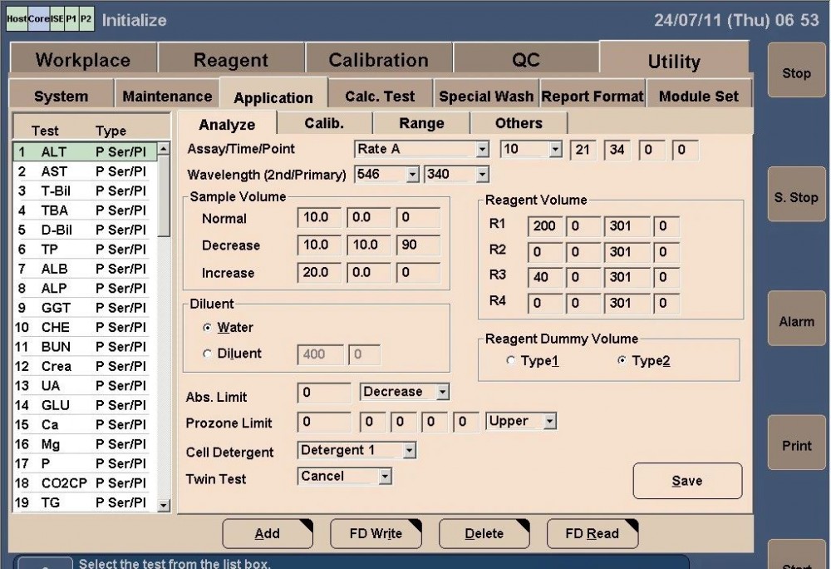Click the P1 module status indicator
The image size is (831, 569).
click(71, 18)
